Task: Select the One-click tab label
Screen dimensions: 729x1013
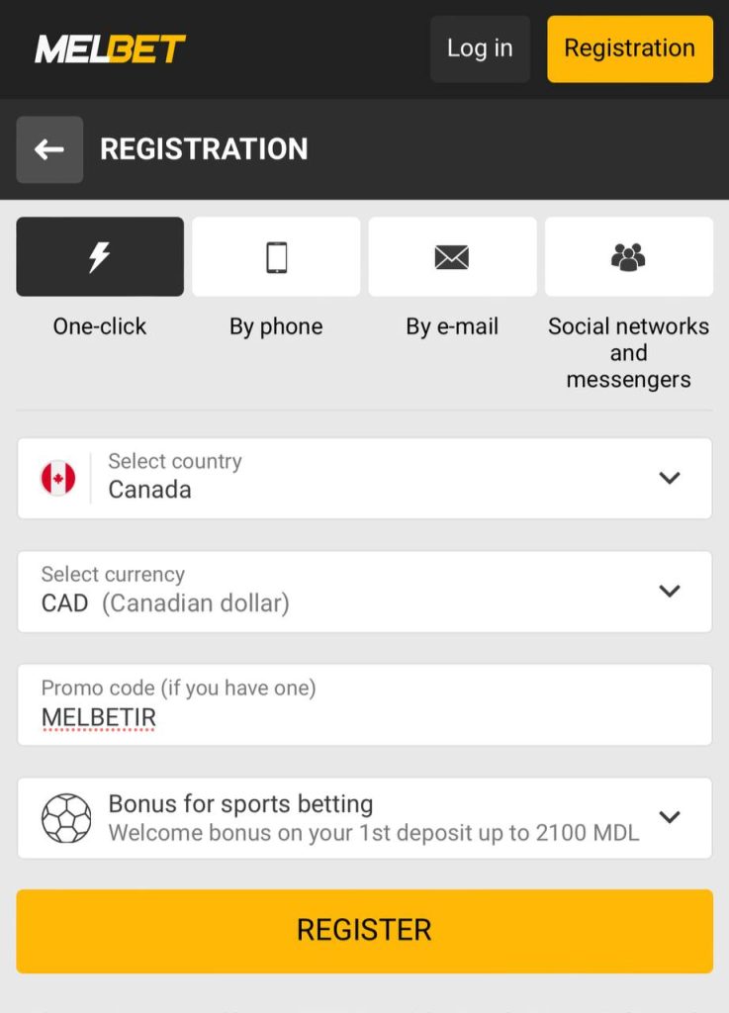Action: 100,326
